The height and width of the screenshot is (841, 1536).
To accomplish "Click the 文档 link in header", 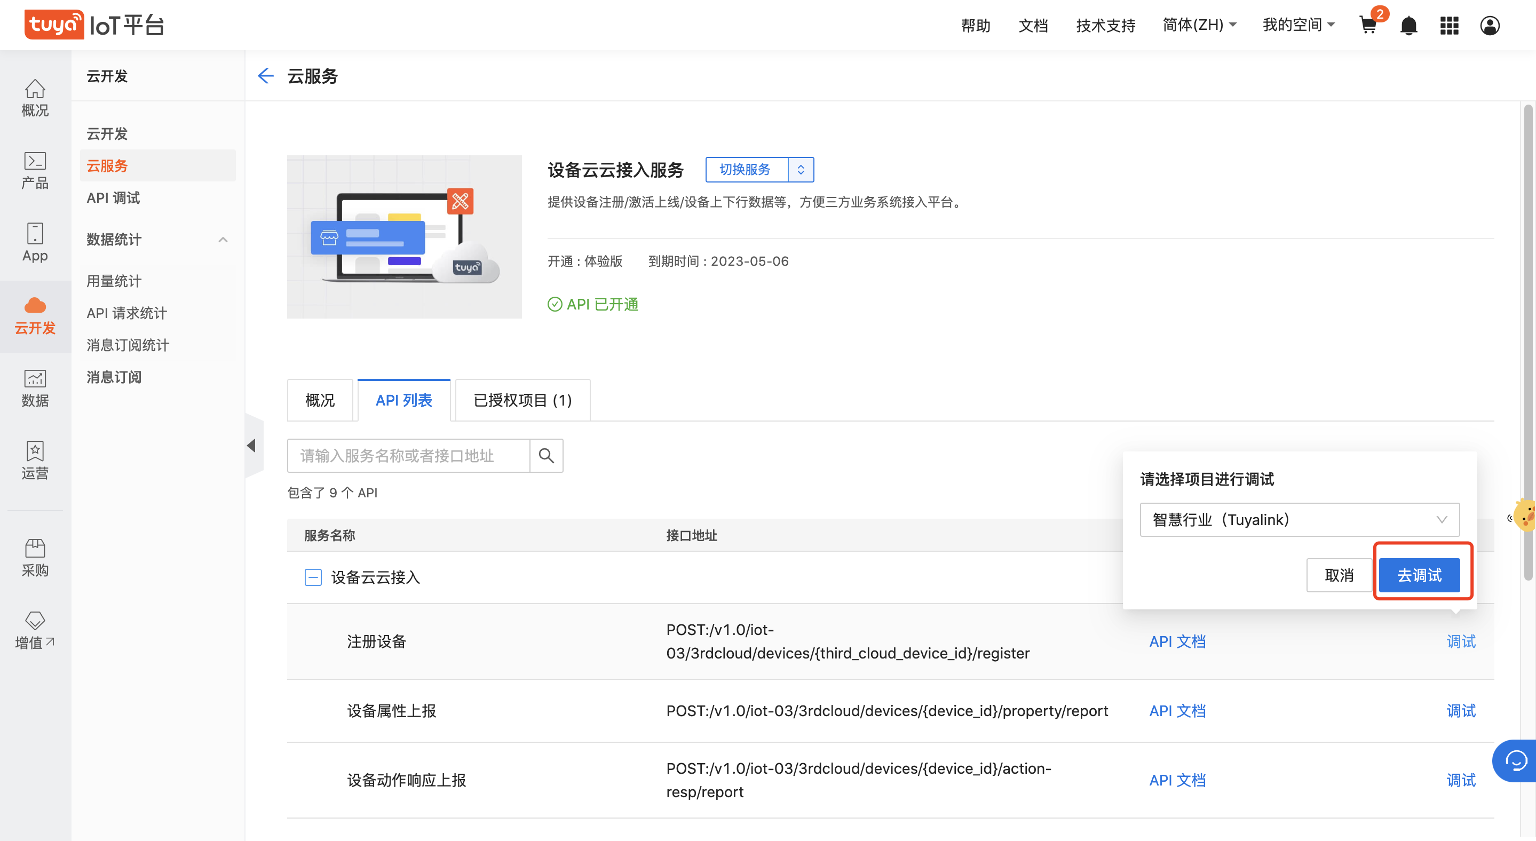I will coord(1033,26).
